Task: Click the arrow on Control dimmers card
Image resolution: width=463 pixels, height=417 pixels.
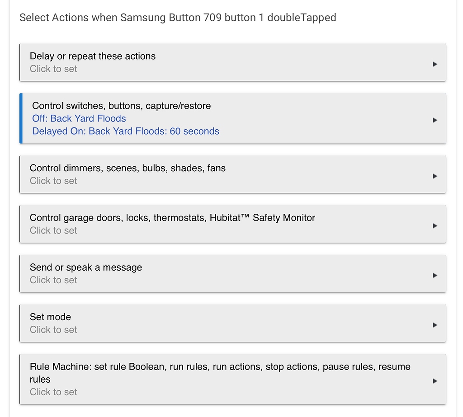Action: (435, 176)
